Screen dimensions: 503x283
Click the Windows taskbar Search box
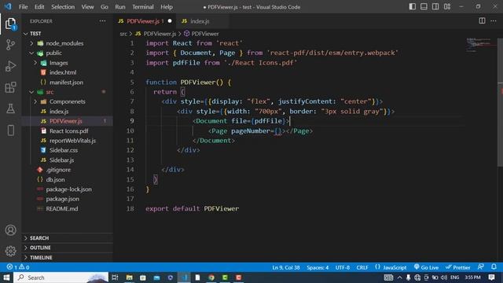tap(61, 277)
